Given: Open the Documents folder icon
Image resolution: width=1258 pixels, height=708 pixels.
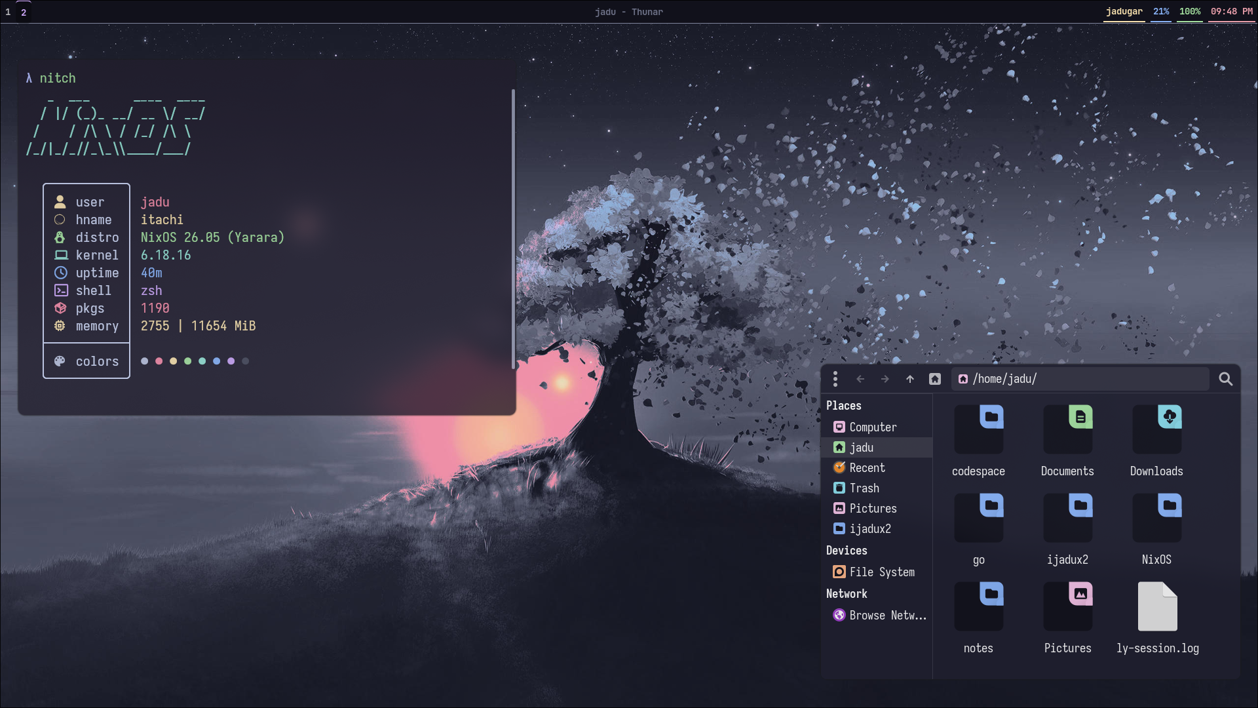Looking at the screenshot, I should coord(1067,429).
